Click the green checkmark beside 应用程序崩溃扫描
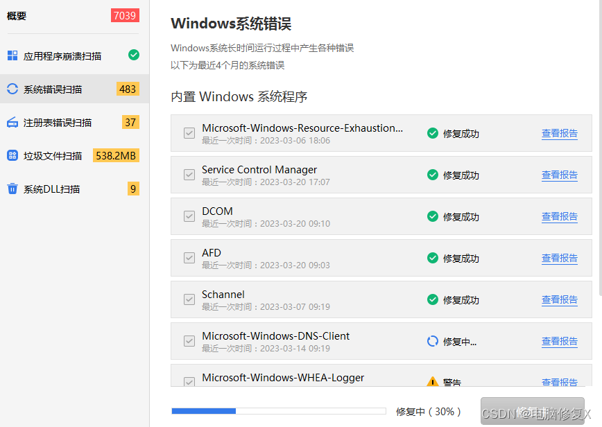Image resolution: width=602 pixels, height=427 pixels. 134,55
